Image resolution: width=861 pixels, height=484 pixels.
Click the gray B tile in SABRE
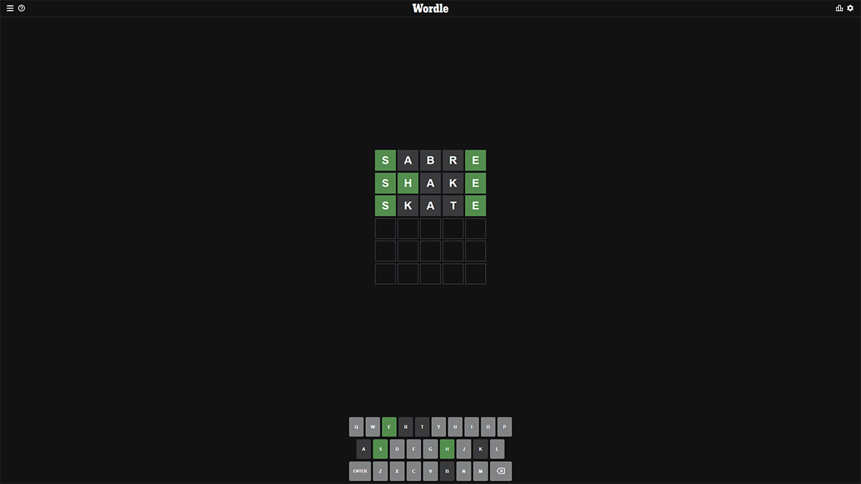click(x=430, y=161)
